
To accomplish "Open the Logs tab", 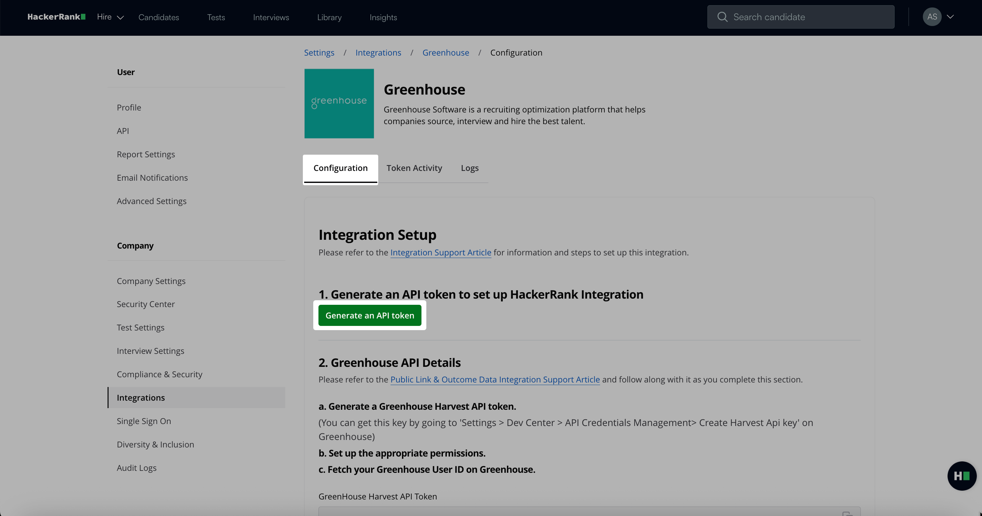I will pos(469,168).
